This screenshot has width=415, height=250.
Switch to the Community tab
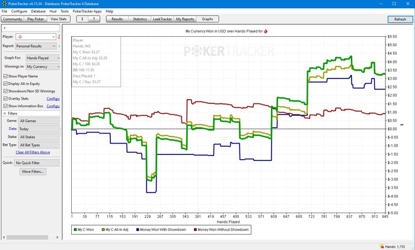(x=12, y=19)
